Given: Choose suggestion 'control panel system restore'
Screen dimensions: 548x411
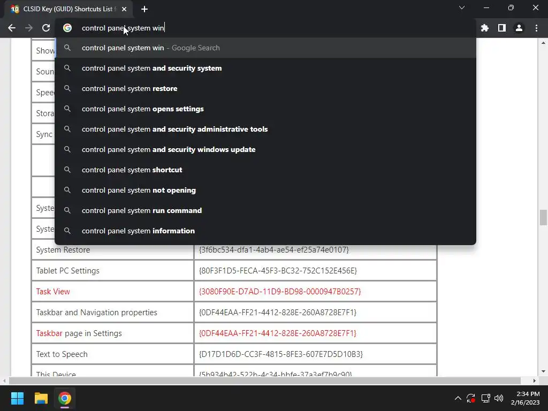Looking at the screenshot, I should (265, 88).
